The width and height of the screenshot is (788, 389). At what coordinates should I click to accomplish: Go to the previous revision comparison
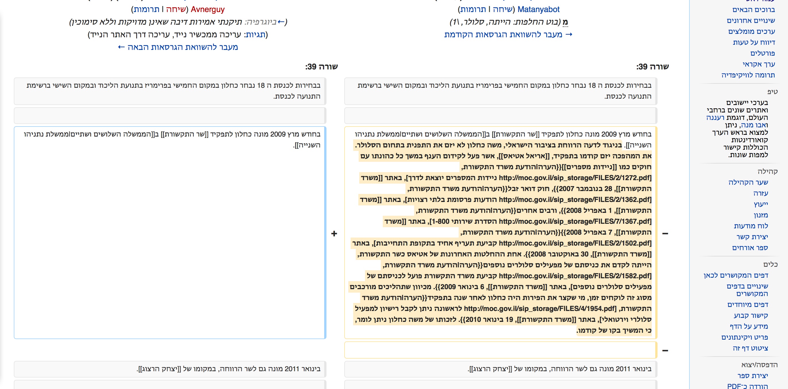coord(508,34)
